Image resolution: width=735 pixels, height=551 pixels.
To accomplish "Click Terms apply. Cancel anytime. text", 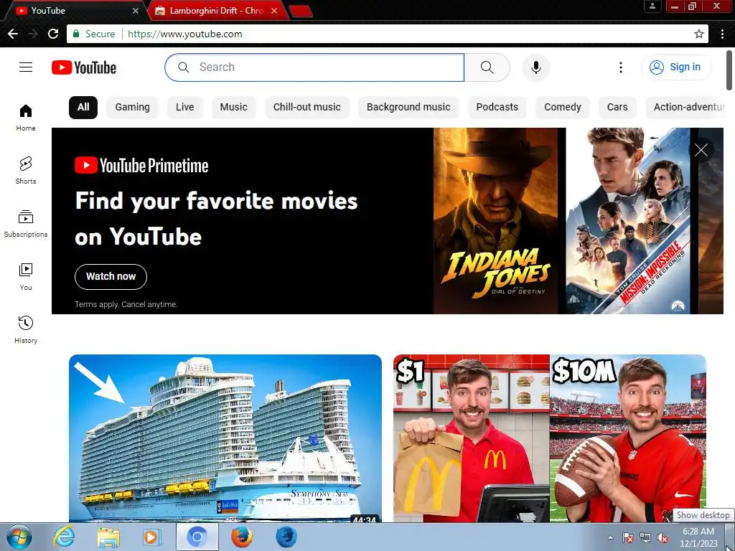I will click(126, 304).
